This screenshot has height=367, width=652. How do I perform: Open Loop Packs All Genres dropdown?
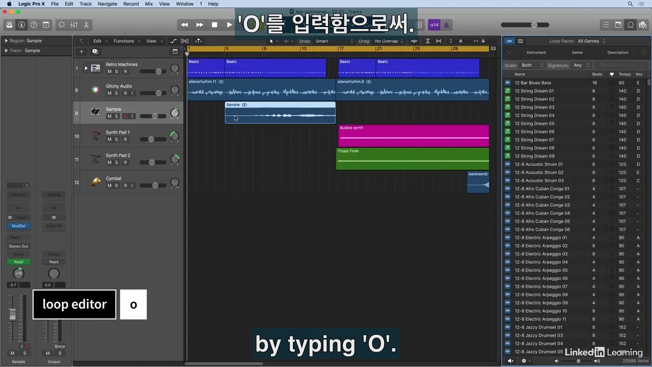click(x=591, y=41)
